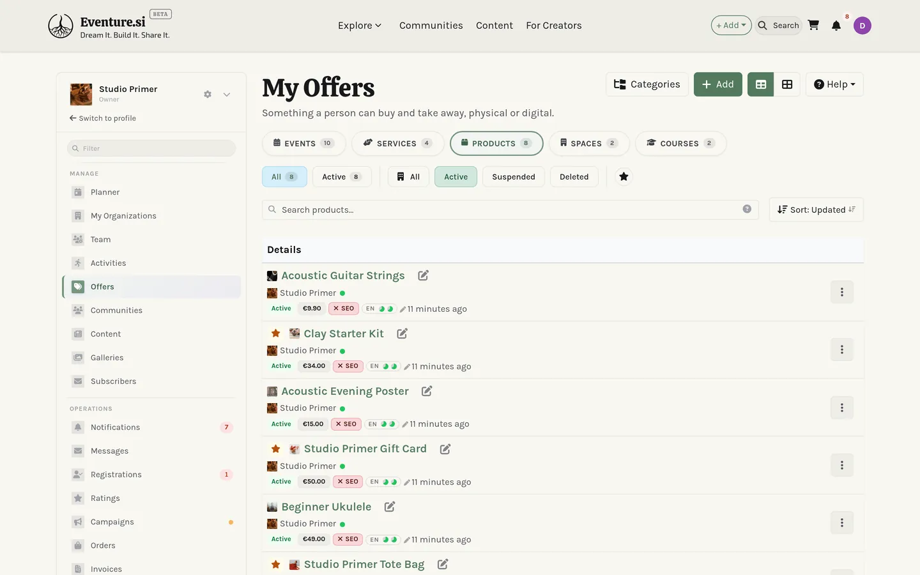Open Studio Primer settings gear
This screenshot has width=920, height=575.
tap(208, 95)
